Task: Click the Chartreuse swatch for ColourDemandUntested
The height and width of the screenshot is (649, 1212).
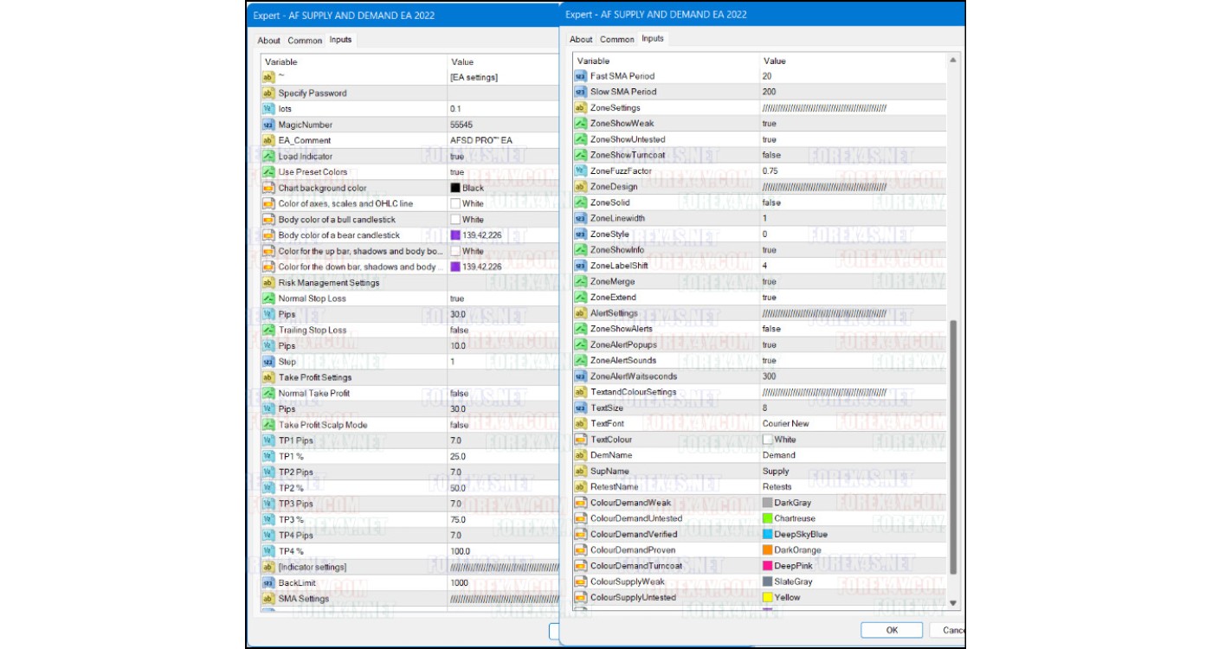Action: point(767,518)
